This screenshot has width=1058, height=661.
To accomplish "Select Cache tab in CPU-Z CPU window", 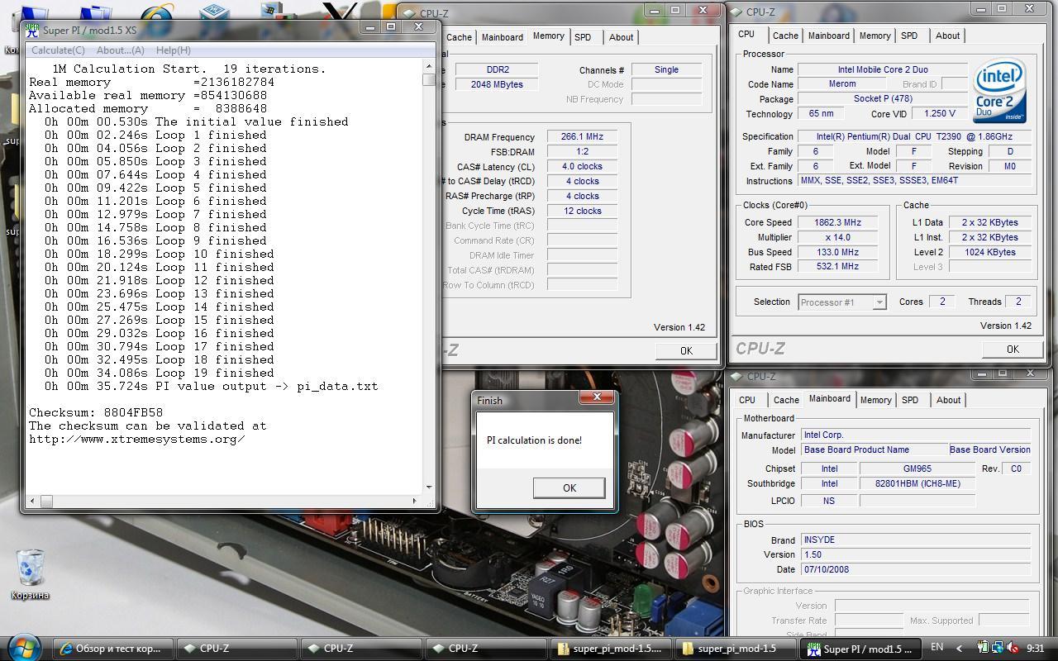I will tap(785, 36).
